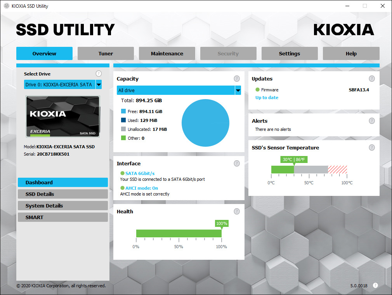Click the SMART sidebar button

[x=62, y=217]
